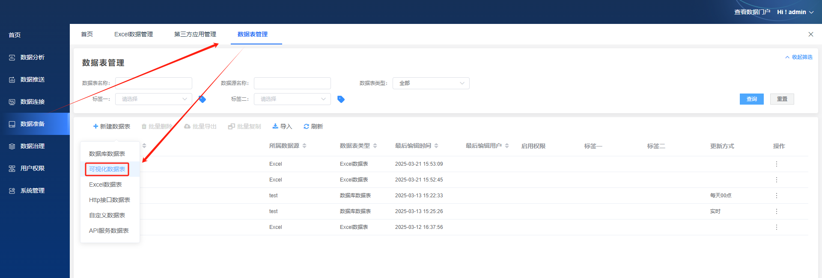Image resolution: width=822 pixels, height=278 pixels.
Task: Open 数据连接 in the sidebar
Action: (x=33, y=102)
